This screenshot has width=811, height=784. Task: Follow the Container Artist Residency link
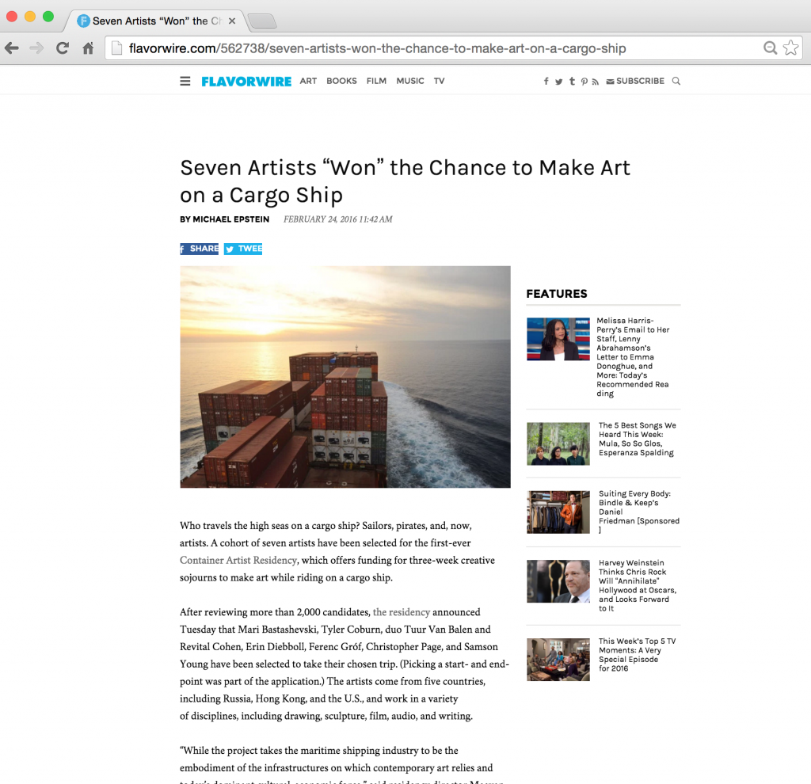point(238,560)
